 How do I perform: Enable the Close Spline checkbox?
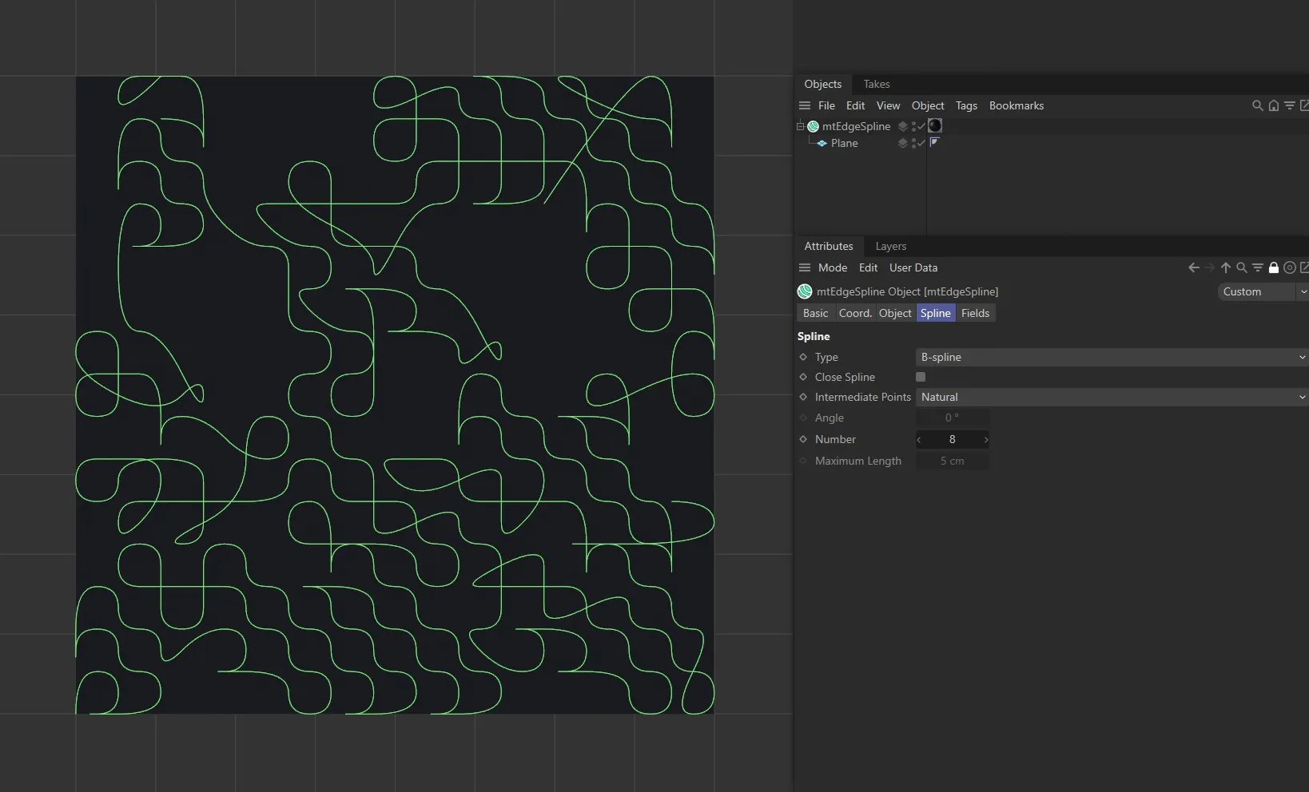coord(921,377)
